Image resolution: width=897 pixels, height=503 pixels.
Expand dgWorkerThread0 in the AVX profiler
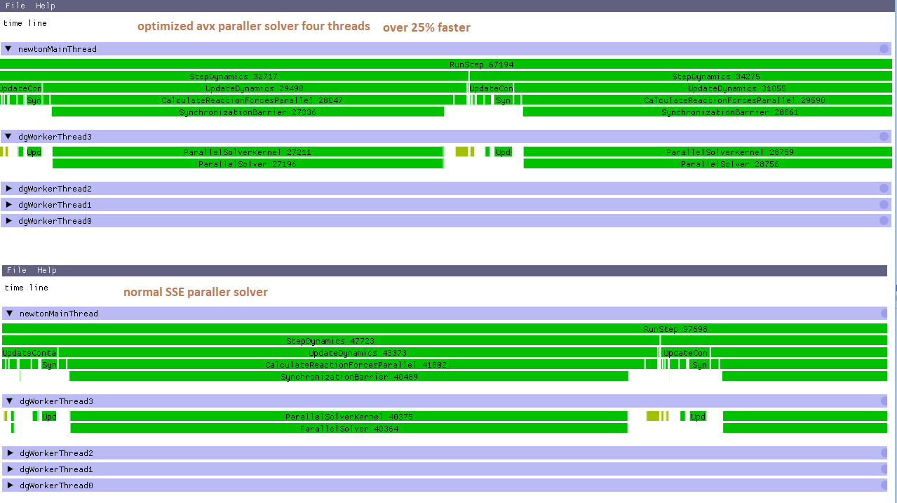coord(8,221)
